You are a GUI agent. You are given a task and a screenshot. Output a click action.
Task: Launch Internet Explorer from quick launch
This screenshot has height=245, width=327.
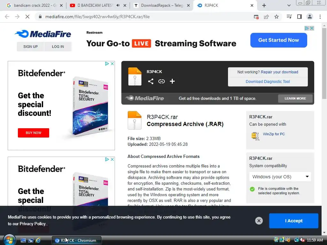tap(38, 241)
